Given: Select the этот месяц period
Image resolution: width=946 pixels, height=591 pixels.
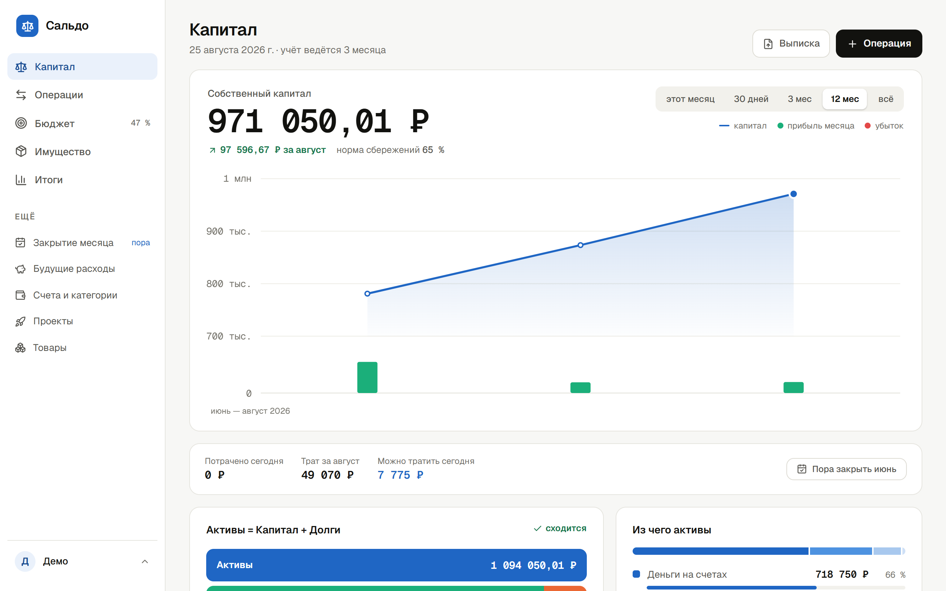Looking at the screenshot, I should pos(690,99).
